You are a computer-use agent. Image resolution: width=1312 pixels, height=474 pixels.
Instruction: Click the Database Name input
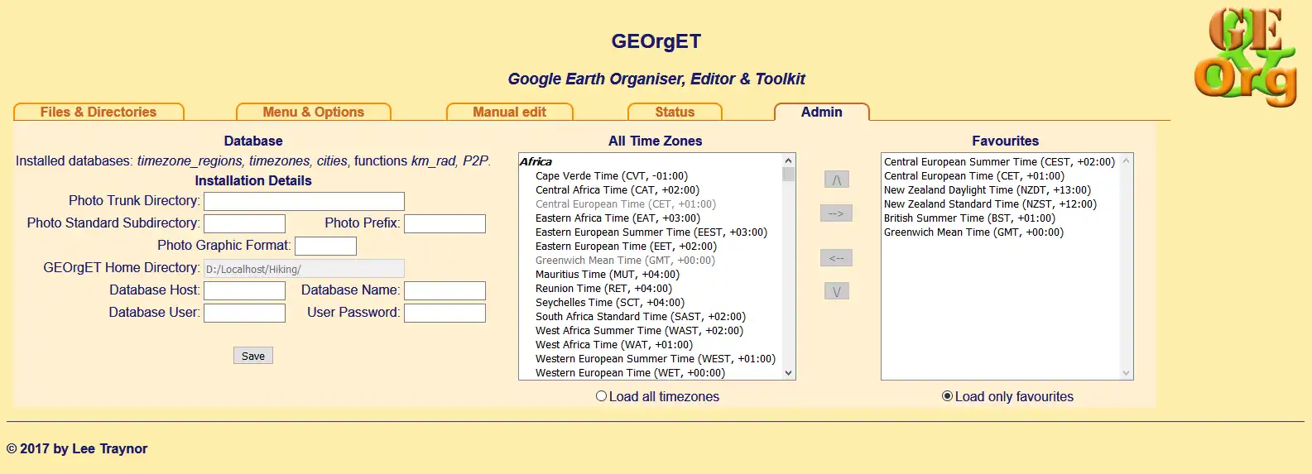(445, 290)
